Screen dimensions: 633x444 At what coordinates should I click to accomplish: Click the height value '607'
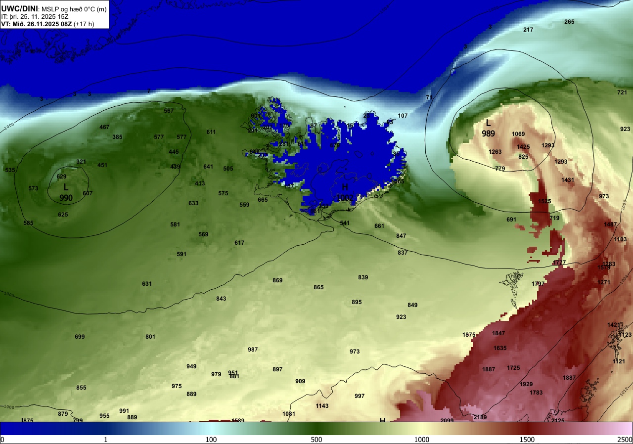click(x=88, y=193)
